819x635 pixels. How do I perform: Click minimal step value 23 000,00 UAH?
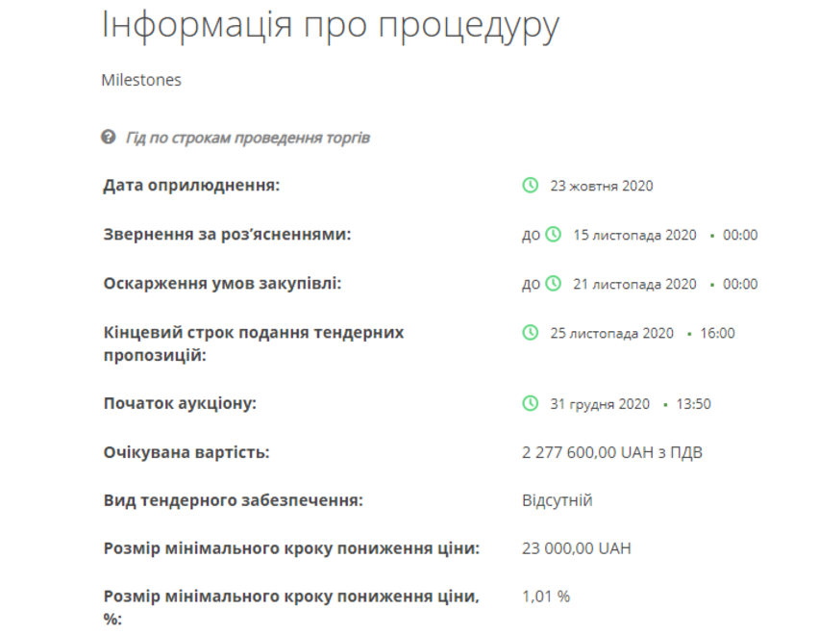(x=576, y=548)
